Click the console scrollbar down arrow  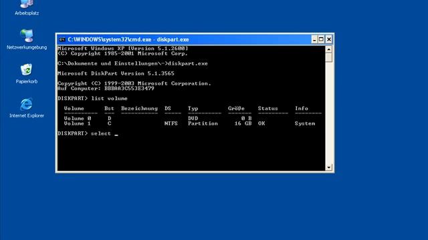(328, 167)
